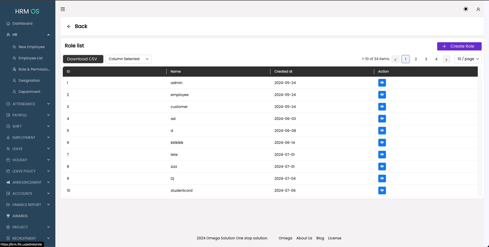The height and width of the screenshot is (247, 489).
Task: Collapse the sidebar using the menu fold icon
Action: click(63, 9)
